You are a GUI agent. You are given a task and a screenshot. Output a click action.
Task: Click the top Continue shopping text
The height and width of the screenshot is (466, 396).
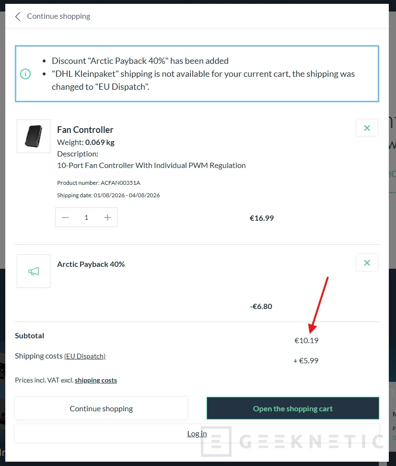[x=58, y=16]
